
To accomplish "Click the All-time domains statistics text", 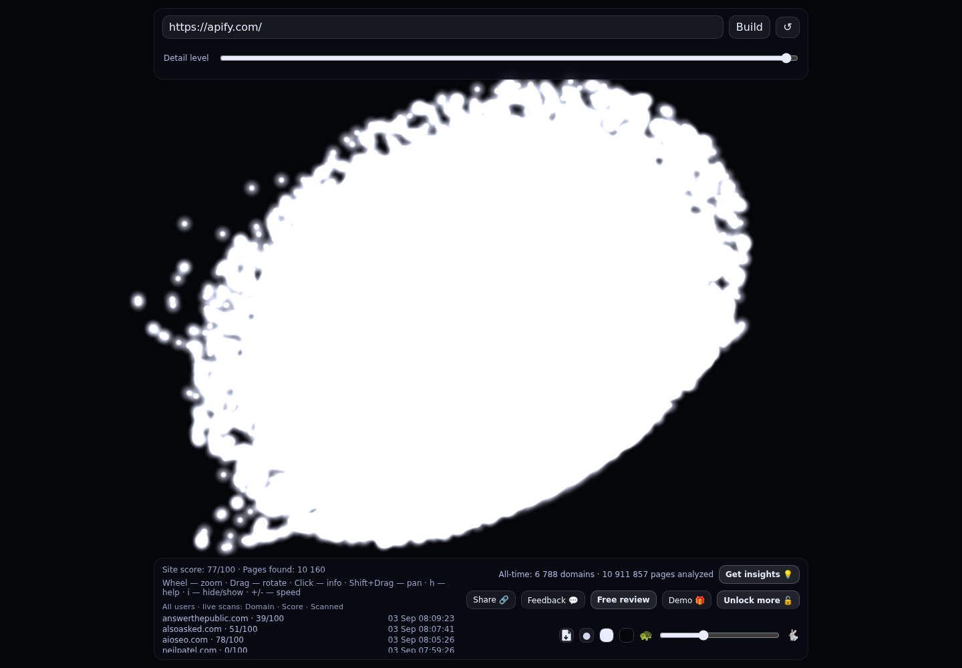I will [606, 574].
